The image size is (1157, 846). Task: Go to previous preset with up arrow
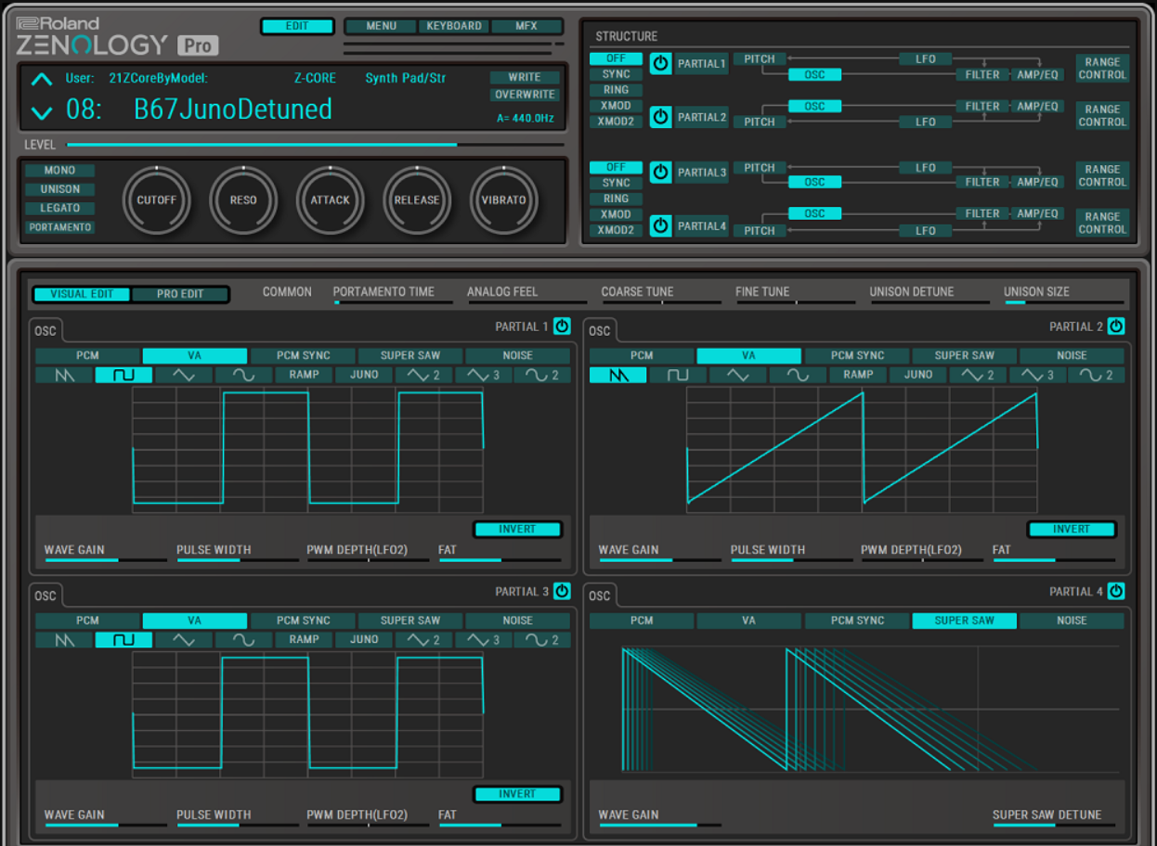pos(42,80)
